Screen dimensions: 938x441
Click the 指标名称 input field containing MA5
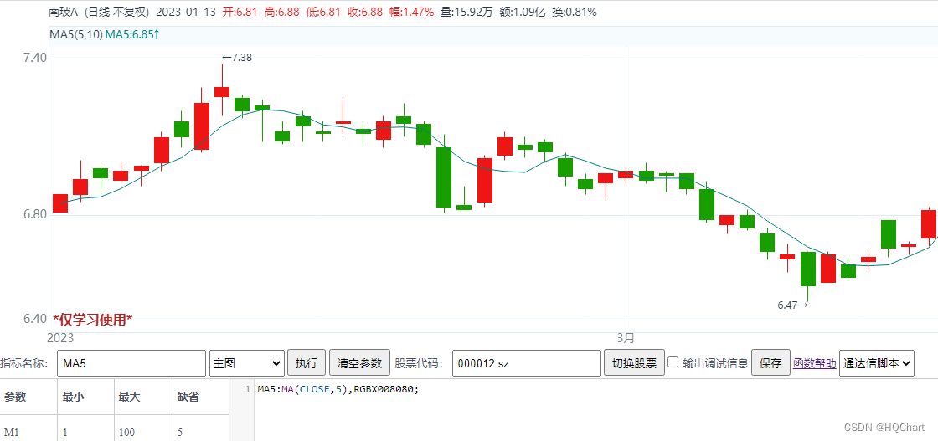pos(131,362)
